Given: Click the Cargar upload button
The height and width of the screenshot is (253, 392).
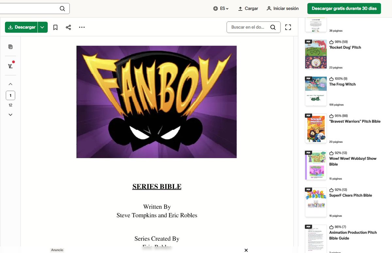Looking at the screenshot, I should pyautogui.click(x=248, y=8).
